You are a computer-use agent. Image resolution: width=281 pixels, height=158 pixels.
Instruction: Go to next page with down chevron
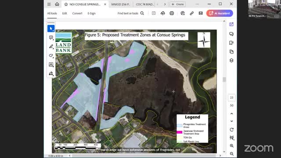pos(231,121)
